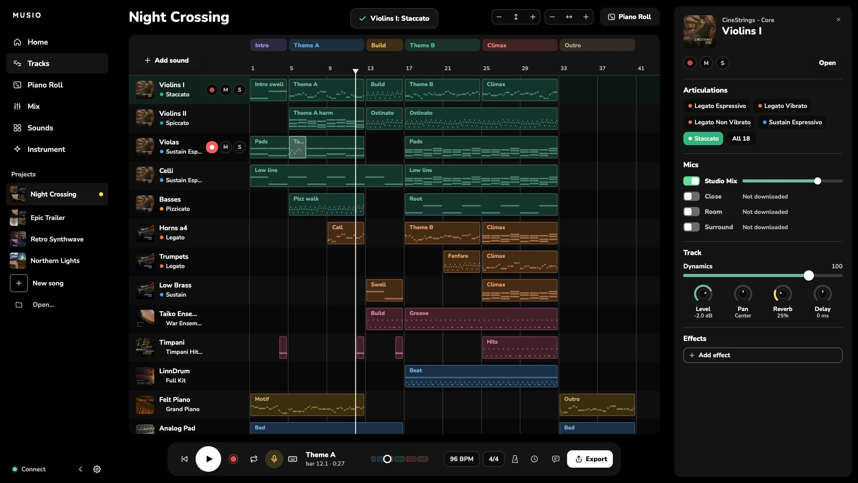The height and width of the screenshot is (483, 858).
Task: Reset horizontal zoom arrows icon
Action: click(x=569, y=17)
